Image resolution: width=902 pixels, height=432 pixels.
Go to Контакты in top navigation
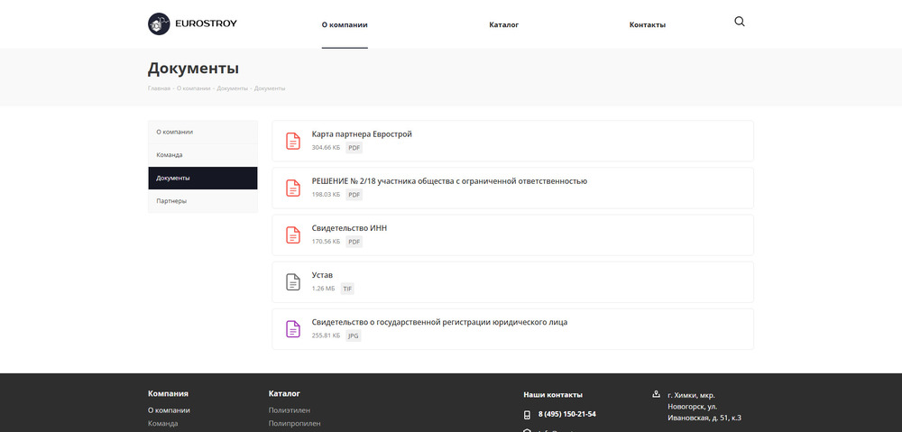click(x=647, y=25)
